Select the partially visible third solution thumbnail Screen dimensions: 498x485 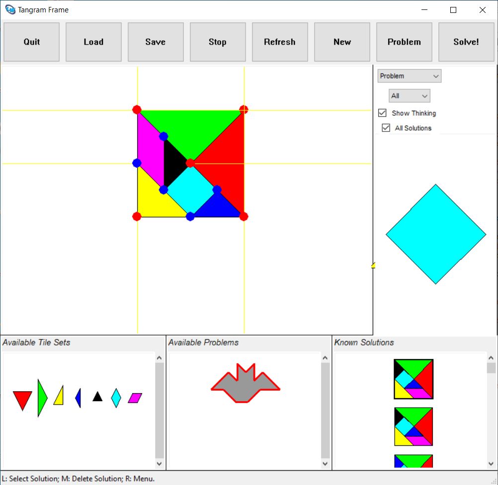point(414,461)
